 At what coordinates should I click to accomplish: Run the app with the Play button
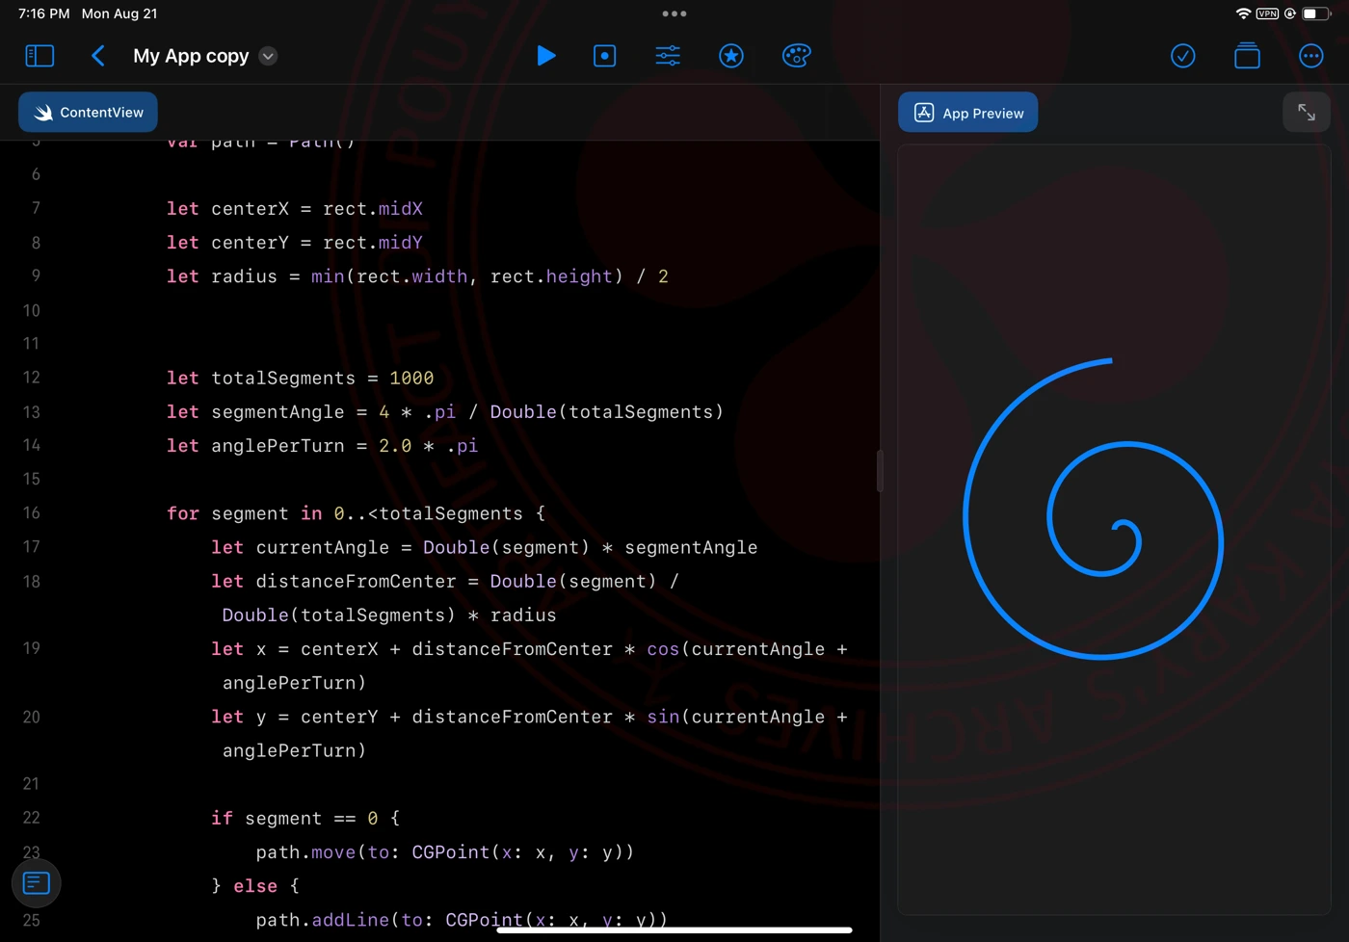point(546,55)
